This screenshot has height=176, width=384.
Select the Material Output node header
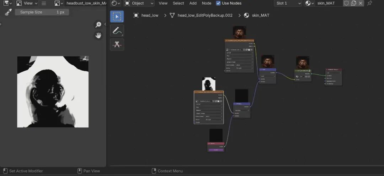[x=334, y=70]
